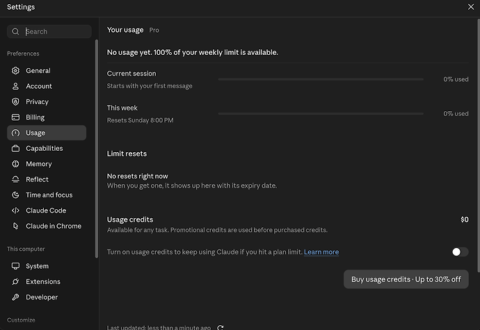Click the Memory brain icon

coord(15,164)
